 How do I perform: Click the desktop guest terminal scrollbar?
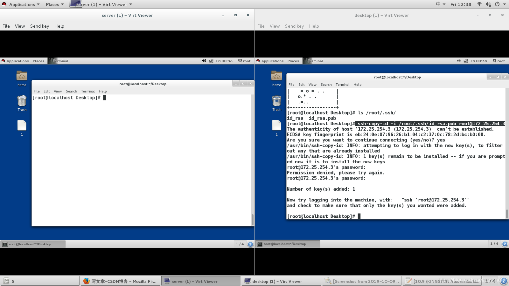coord(507,214)
